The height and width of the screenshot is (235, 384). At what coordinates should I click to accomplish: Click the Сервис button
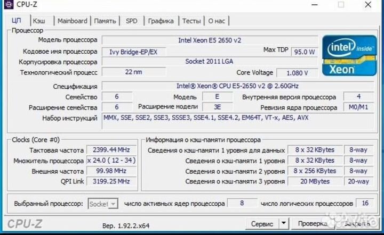pyautogui.click(x=262, y=223)
